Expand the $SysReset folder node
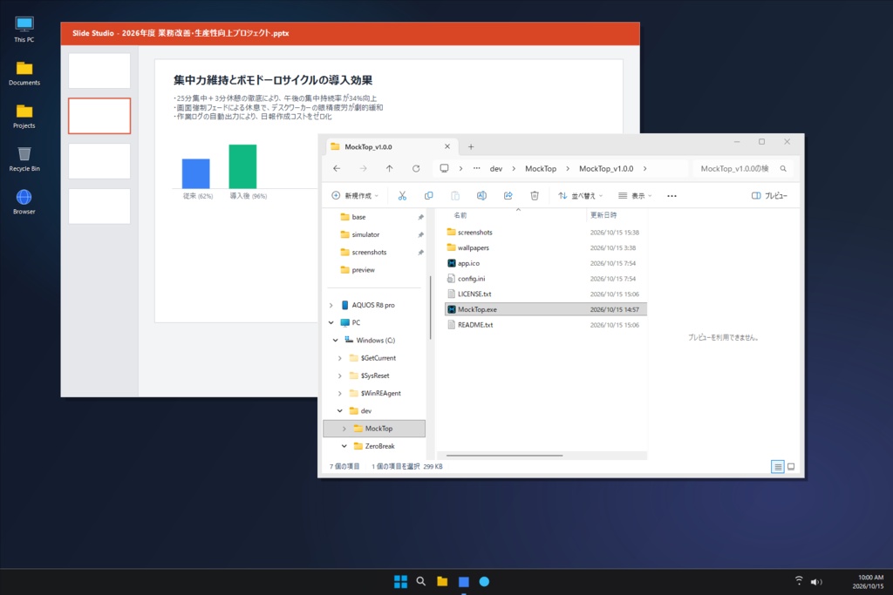Image resolution: width=893 pixels, height=595 pixels. tap(340, 376)
